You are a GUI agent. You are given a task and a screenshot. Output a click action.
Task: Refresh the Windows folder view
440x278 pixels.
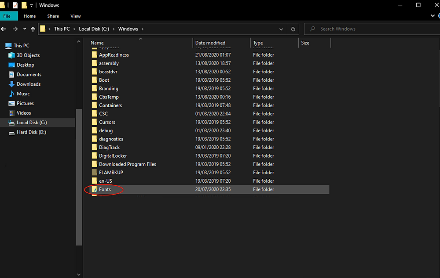tap(293, 29)
